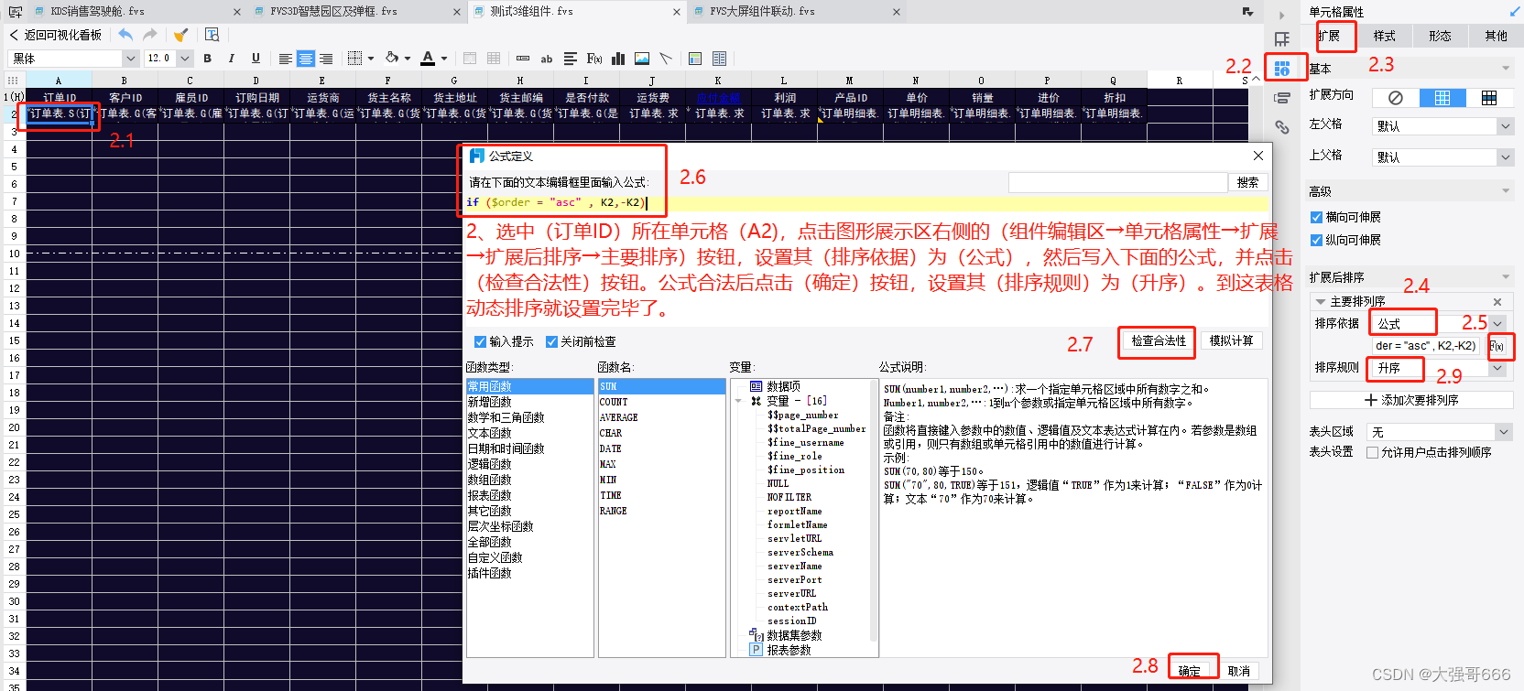
Task: Select vertical expansion direction
Action: coord(1442,98)
